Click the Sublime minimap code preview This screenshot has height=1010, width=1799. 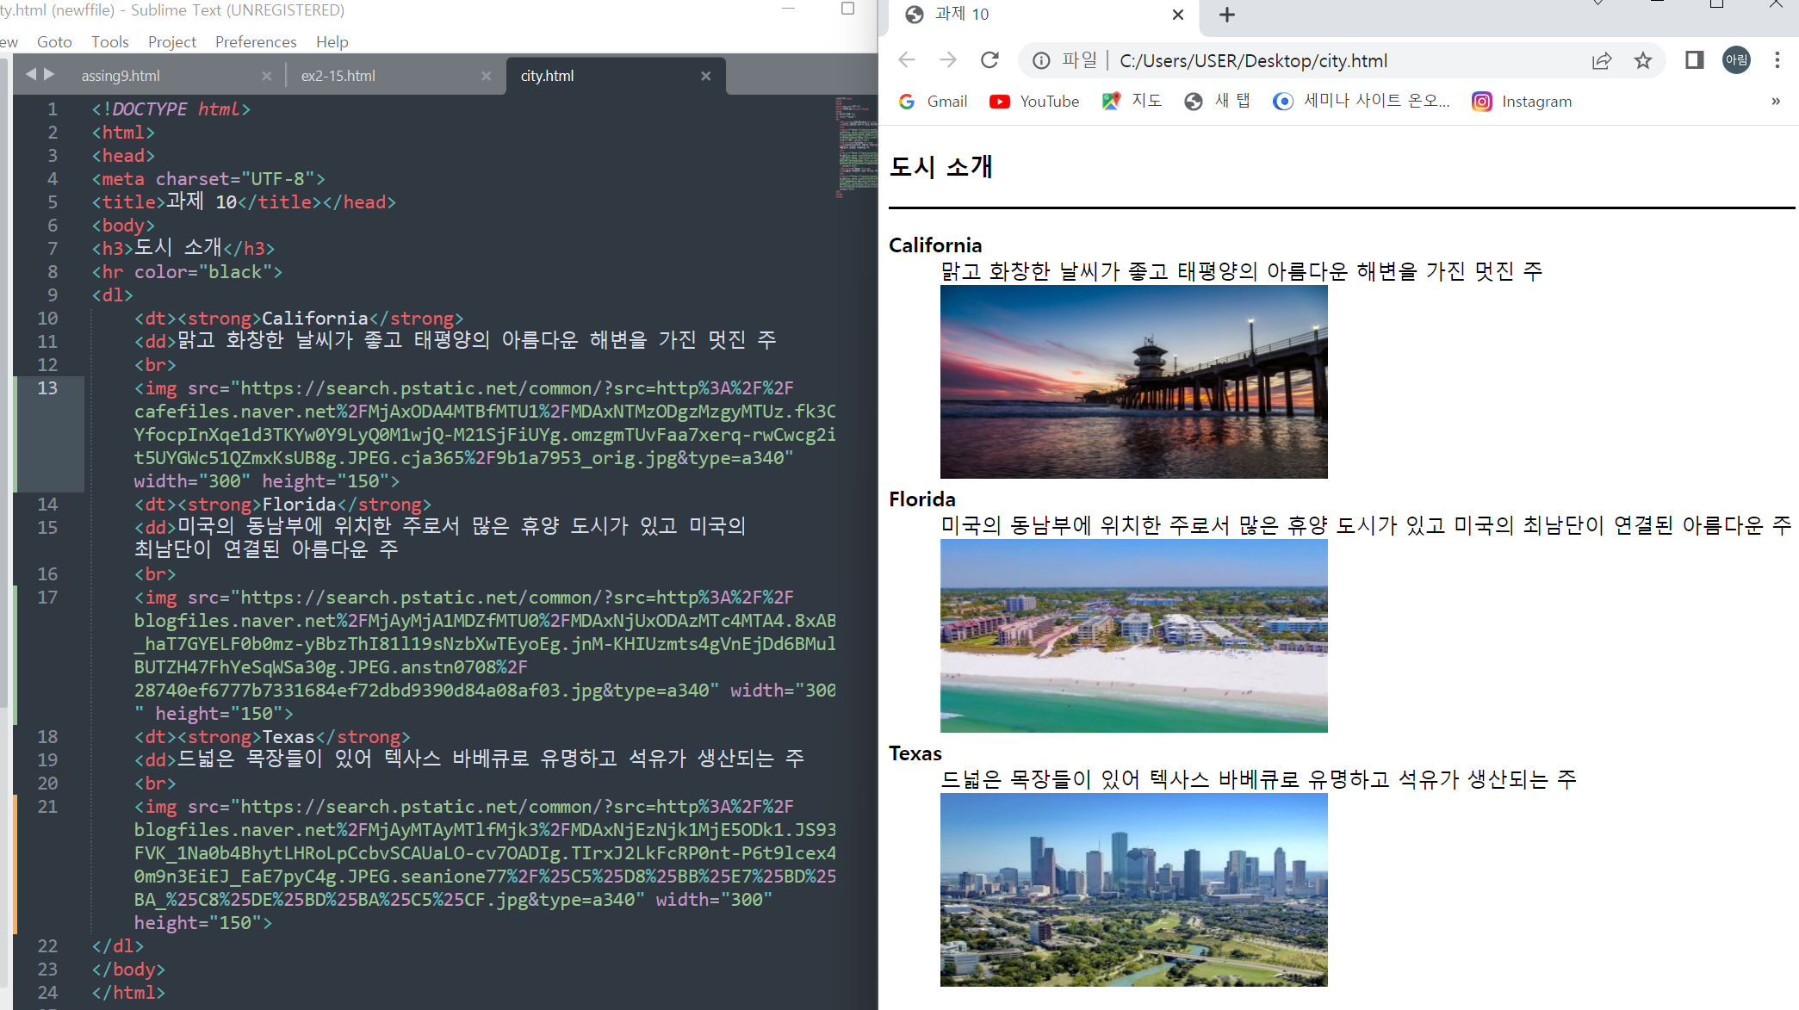click(x=854, y=146)
